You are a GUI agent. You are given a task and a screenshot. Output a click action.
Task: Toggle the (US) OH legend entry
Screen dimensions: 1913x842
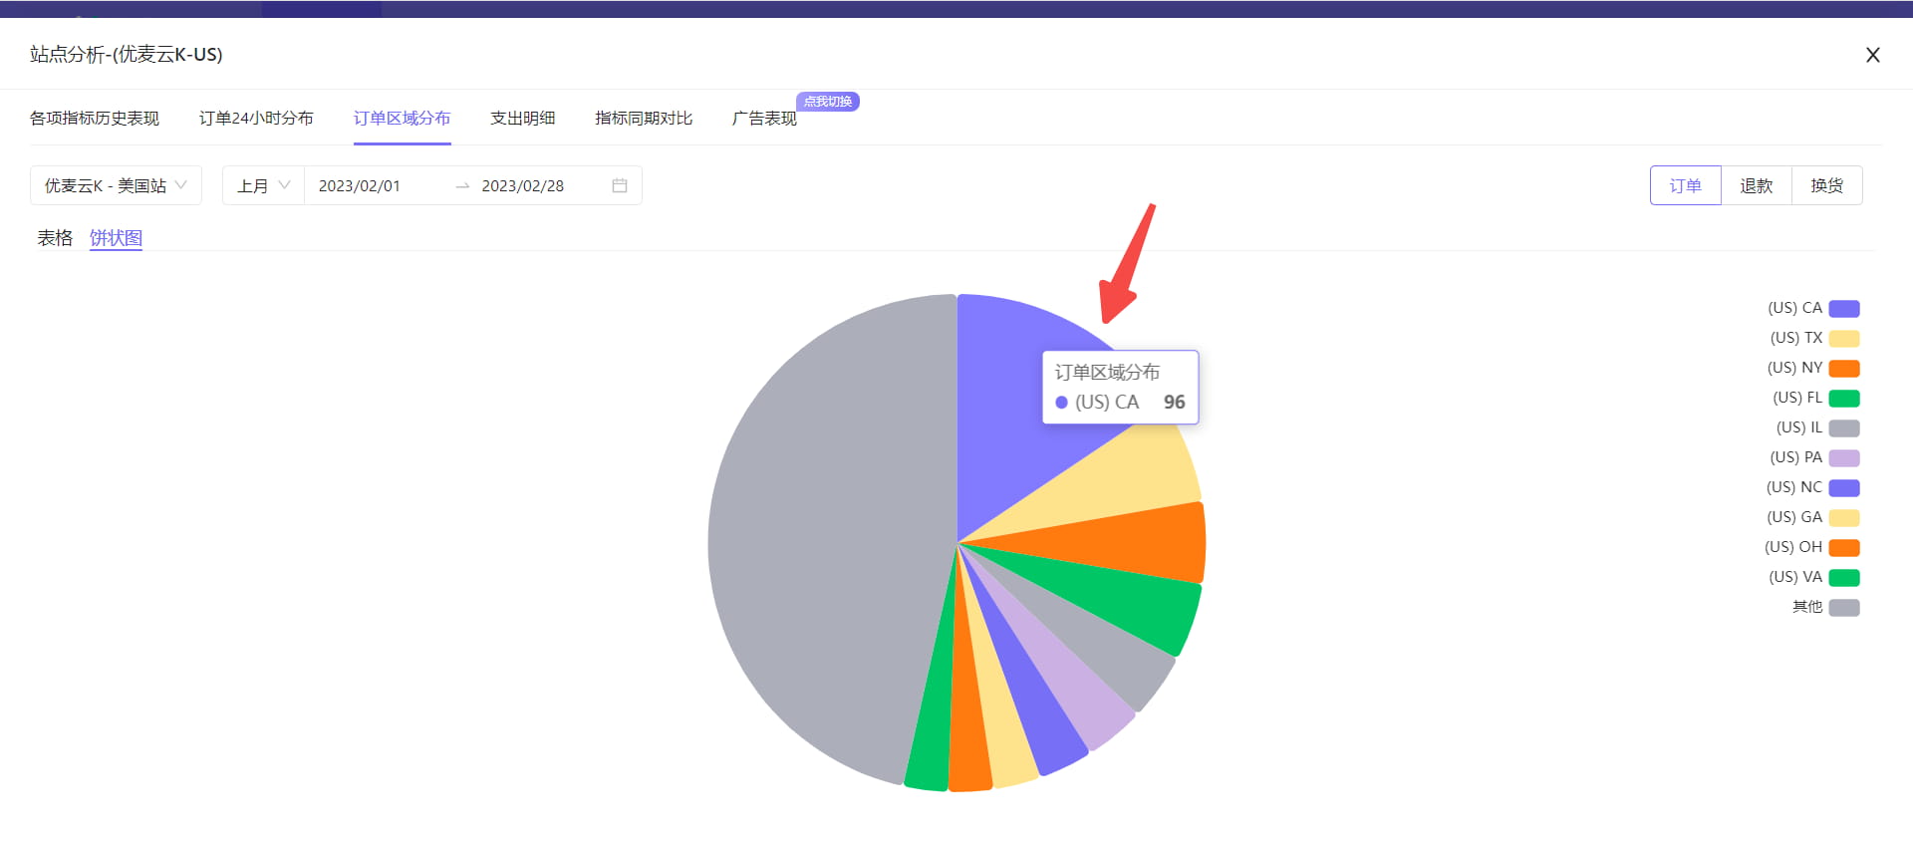pyautogui.click(x=1812, y=547)
